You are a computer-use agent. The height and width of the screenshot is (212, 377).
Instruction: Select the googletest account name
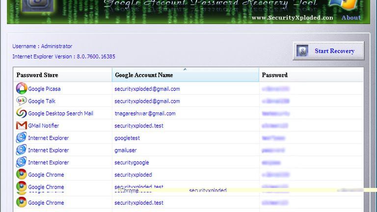(x=127, y=138)
